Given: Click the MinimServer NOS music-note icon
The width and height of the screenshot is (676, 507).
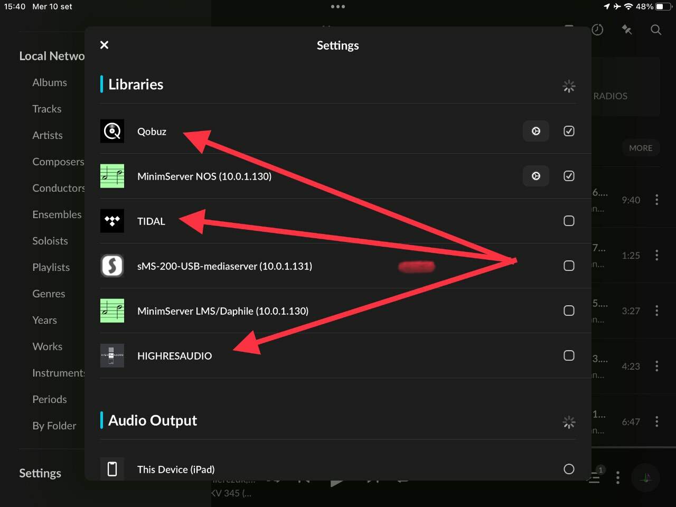Looking at the screenshot, I should (112, 176).
